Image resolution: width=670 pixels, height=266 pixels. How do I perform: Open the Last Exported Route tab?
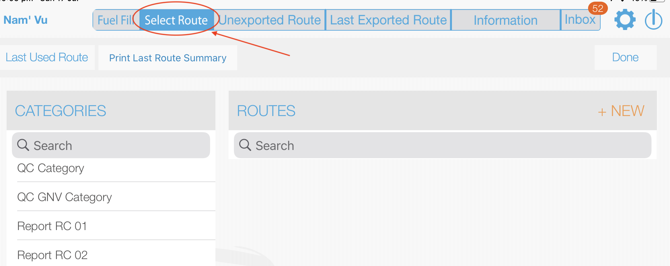click(388, 20)
